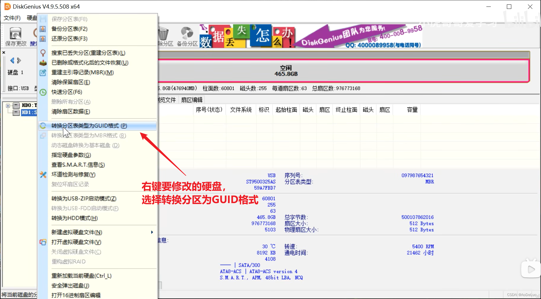Choose 搜索已丢失分区(重建分区表) entry
Viewport: 541px width, 299px height.
98,53
